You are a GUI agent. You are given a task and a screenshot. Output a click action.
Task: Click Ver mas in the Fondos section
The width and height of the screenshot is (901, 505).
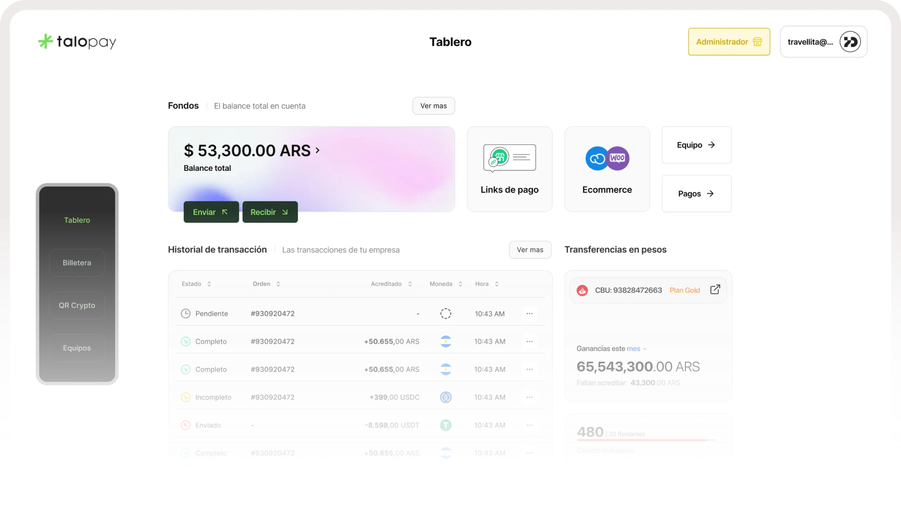tap(433, 106)
